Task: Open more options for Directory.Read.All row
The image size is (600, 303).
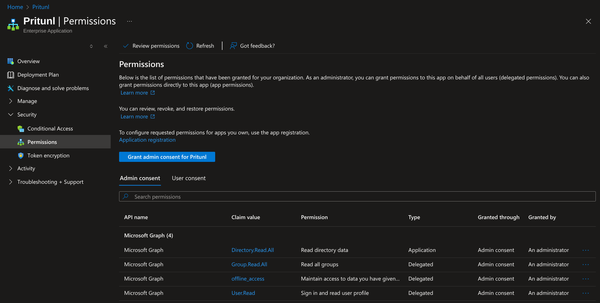Action: coord(585,250)
